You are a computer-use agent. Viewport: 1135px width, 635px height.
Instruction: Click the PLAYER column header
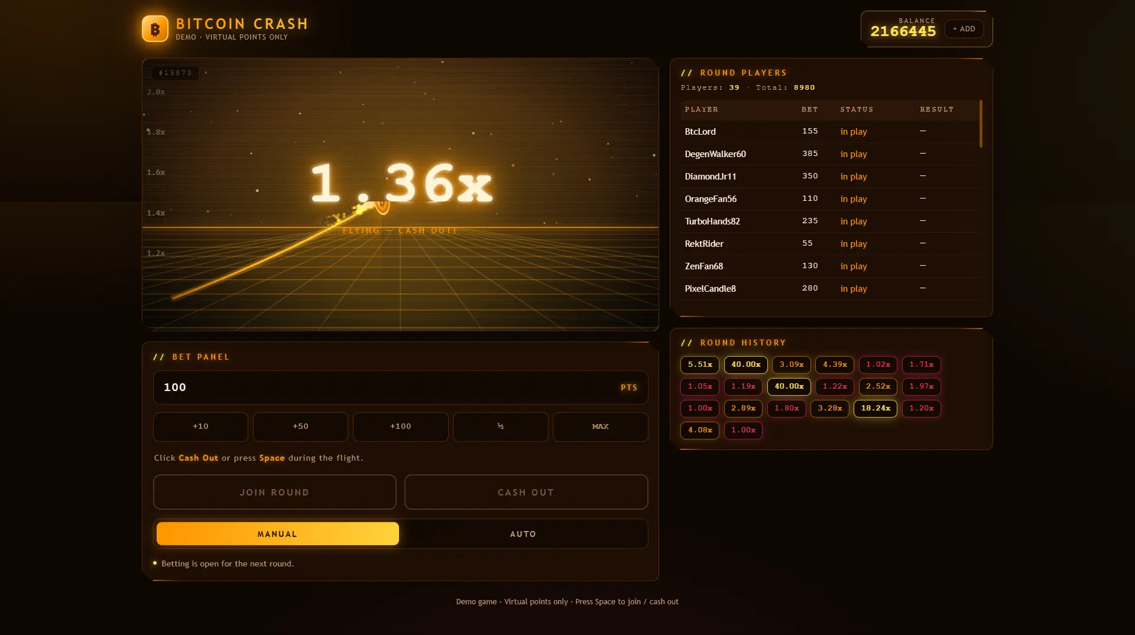click(x=701, y=110)
